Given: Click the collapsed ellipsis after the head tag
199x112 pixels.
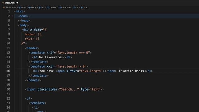Looking at the screenshot, I should (30, 16).
